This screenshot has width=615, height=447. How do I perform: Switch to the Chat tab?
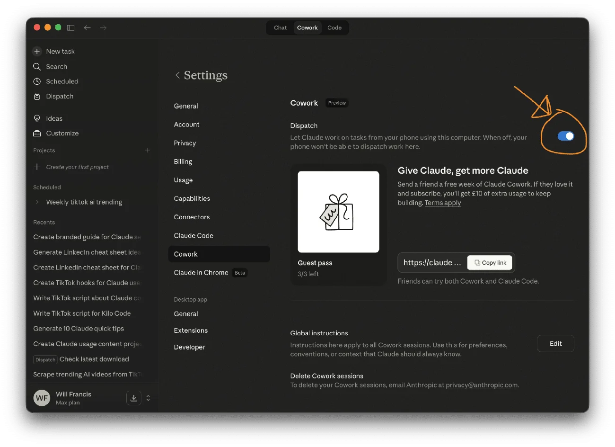point(280,28)
